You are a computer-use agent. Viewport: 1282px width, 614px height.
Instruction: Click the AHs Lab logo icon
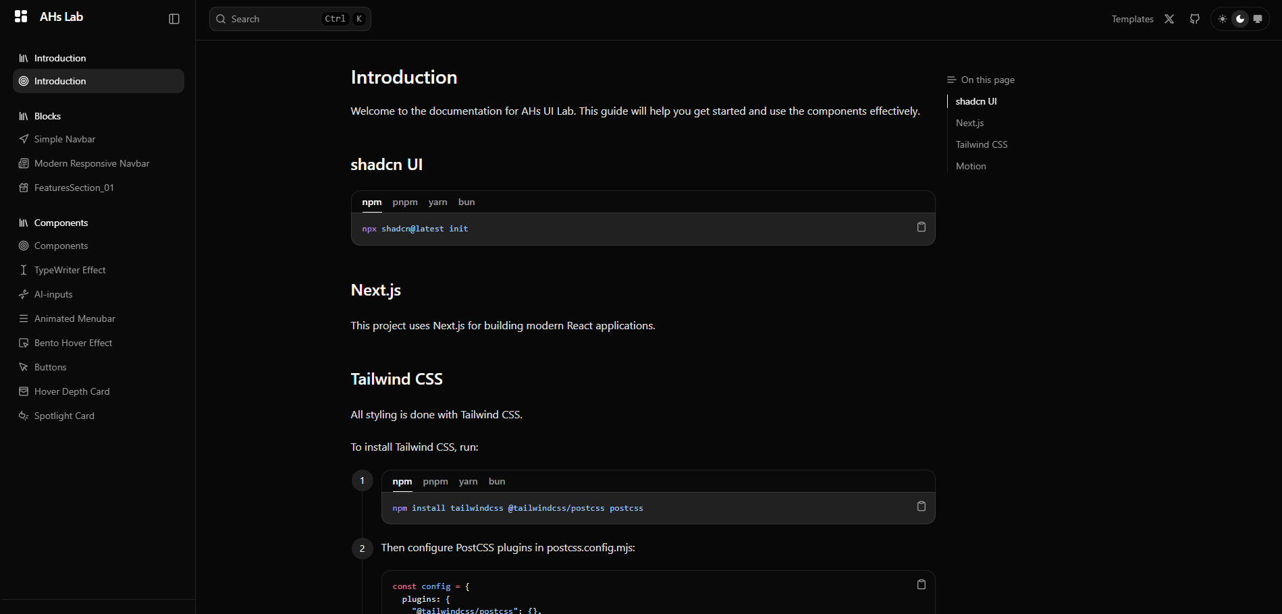point(21,16)
